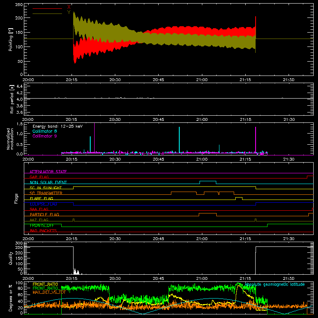
Task: Click the 21:00 label under Roll period plot
Action: (202, 120)
